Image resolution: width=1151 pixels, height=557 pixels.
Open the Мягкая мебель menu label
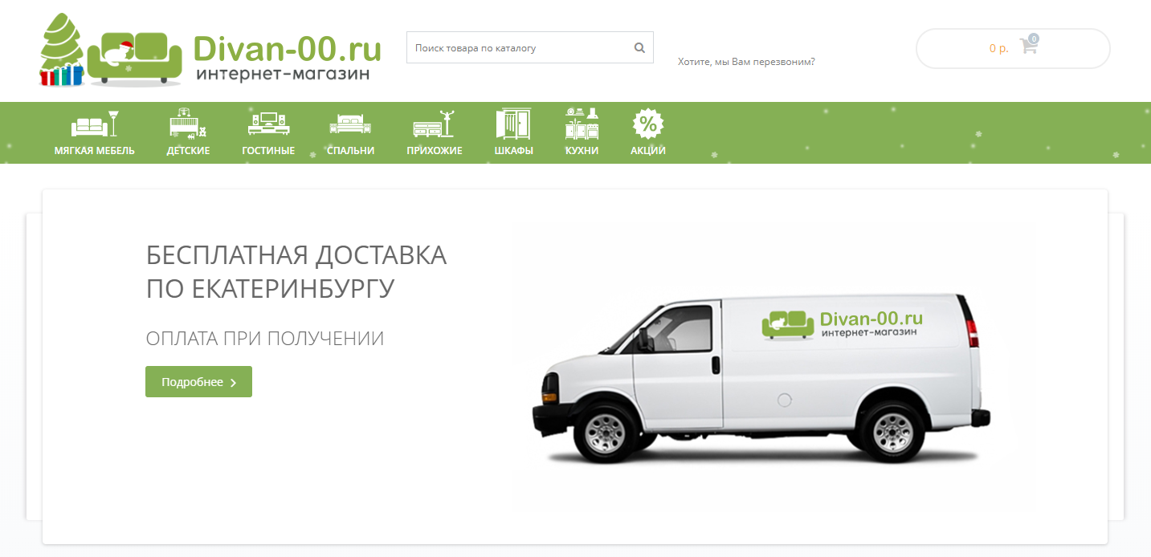[x=95, y=151]
